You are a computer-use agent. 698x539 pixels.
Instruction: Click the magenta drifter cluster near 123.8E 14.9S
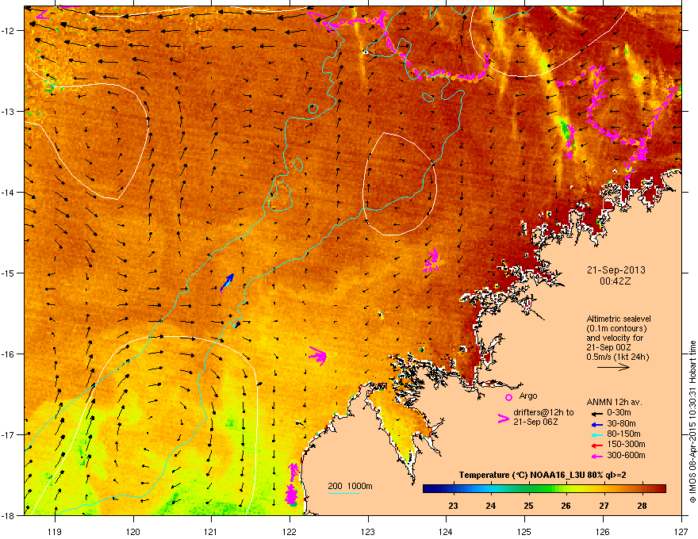pos(431,261)
